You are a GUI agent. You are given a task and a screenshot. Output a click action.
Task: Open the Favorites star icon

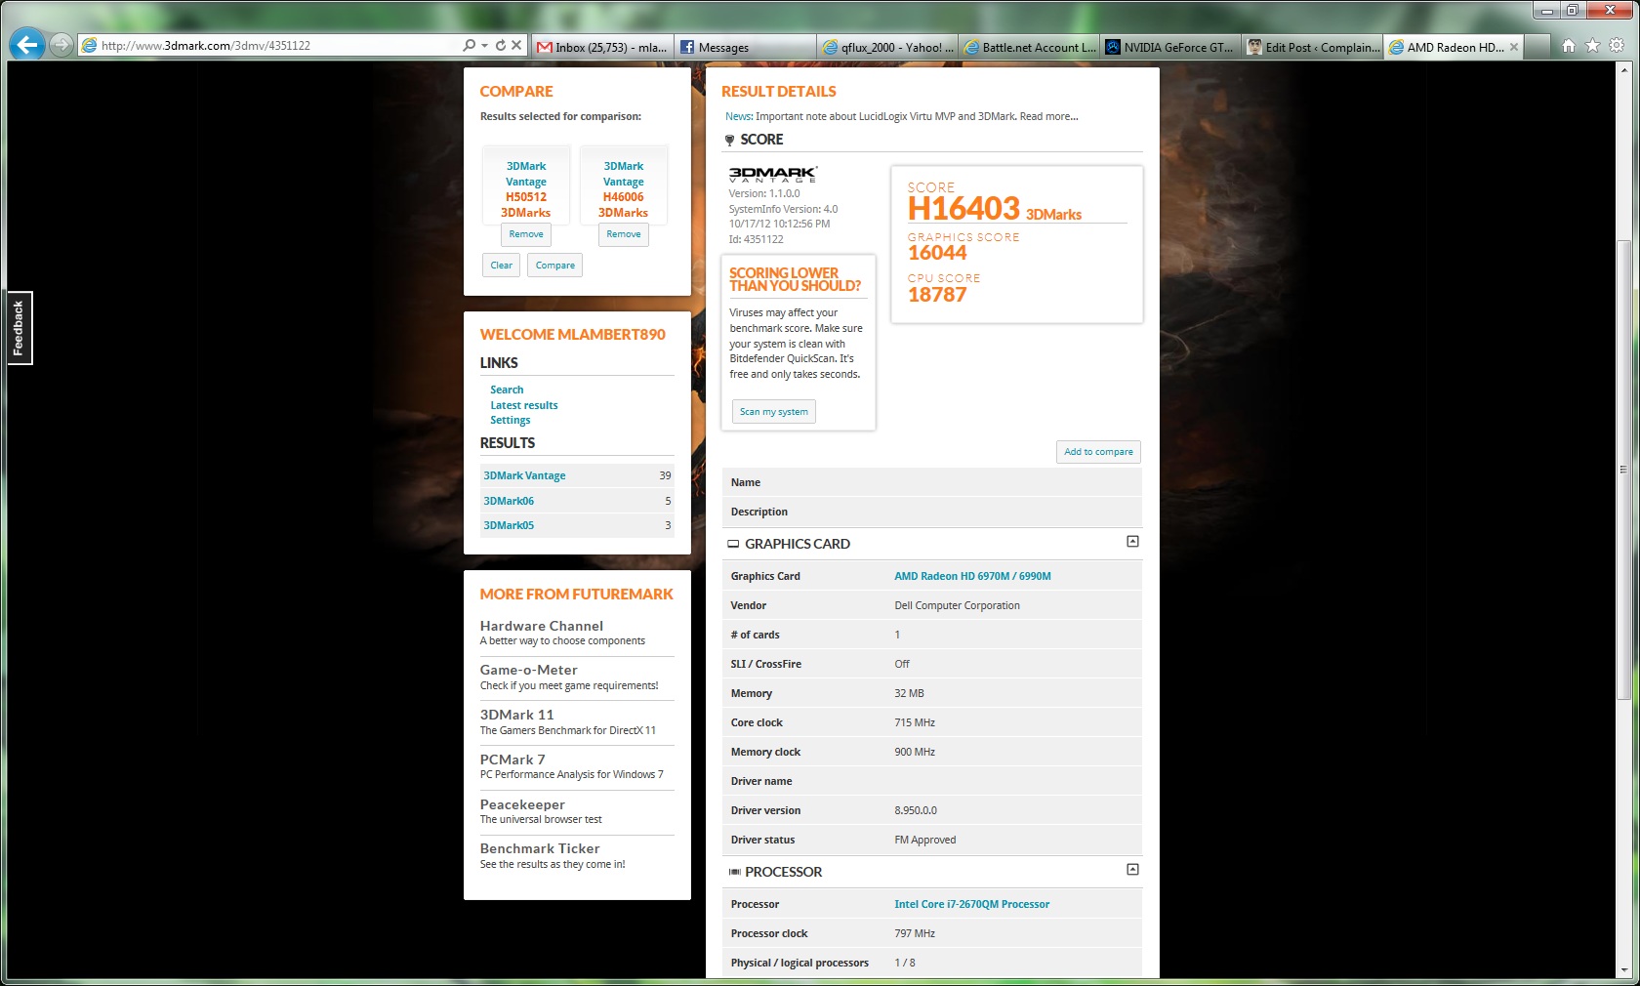1592,46
